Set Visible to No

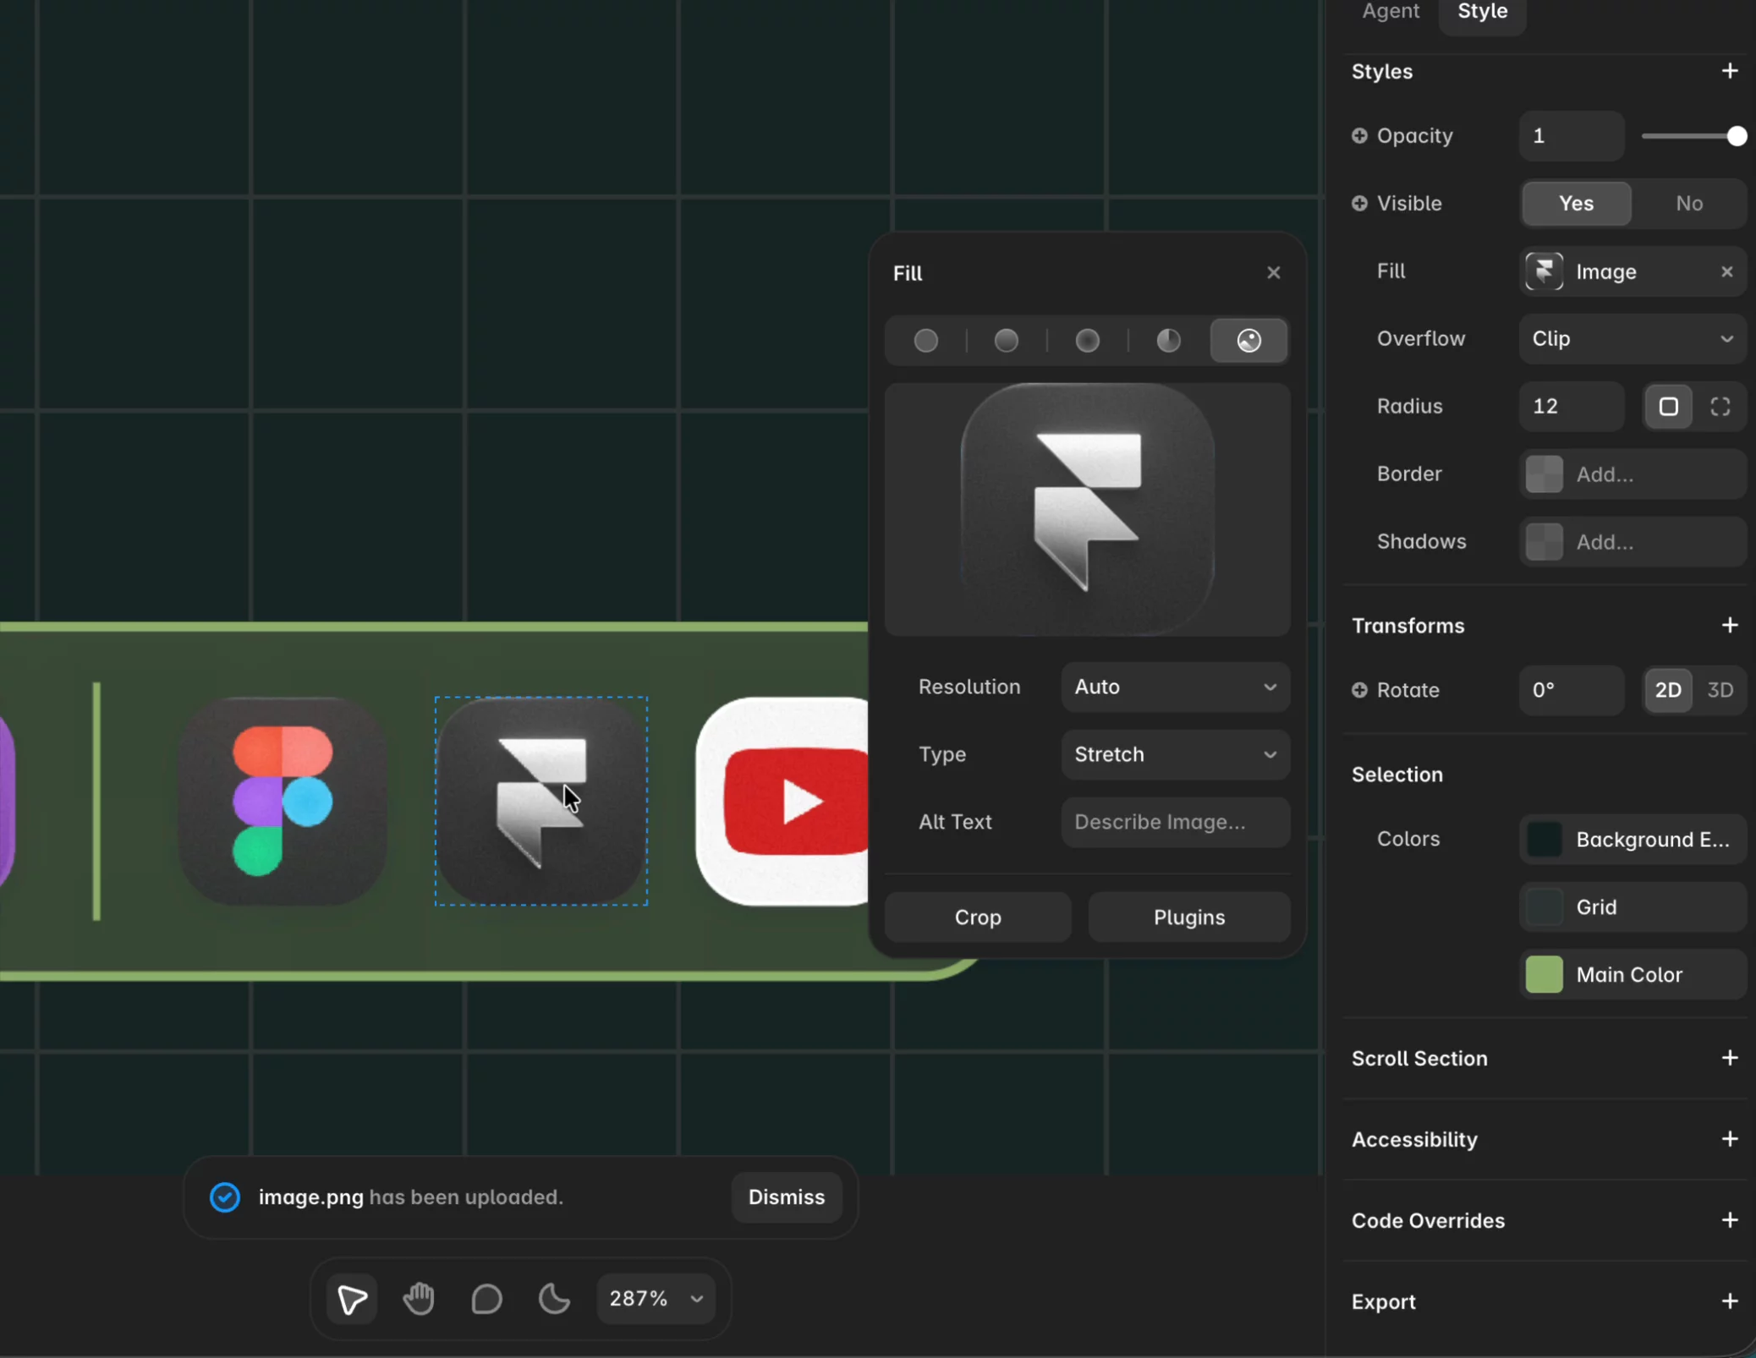1689,204
